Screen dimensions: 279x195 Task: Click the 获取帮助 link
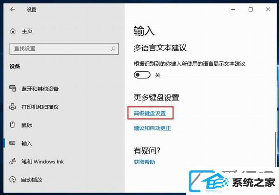click(x=144, y=162)
